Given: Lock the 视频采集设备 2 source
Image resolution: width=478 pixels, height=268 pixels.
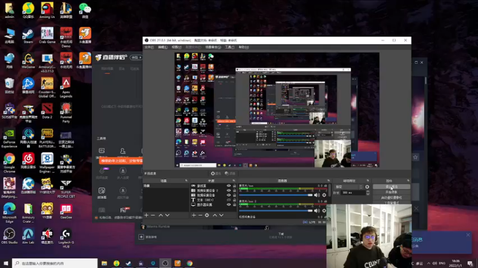Looking at the screenshot, I should click(234, 191).
